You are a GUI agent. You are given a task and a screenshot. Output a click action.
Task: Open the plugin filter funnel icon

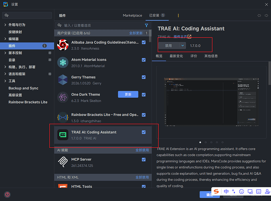[146, 25]
